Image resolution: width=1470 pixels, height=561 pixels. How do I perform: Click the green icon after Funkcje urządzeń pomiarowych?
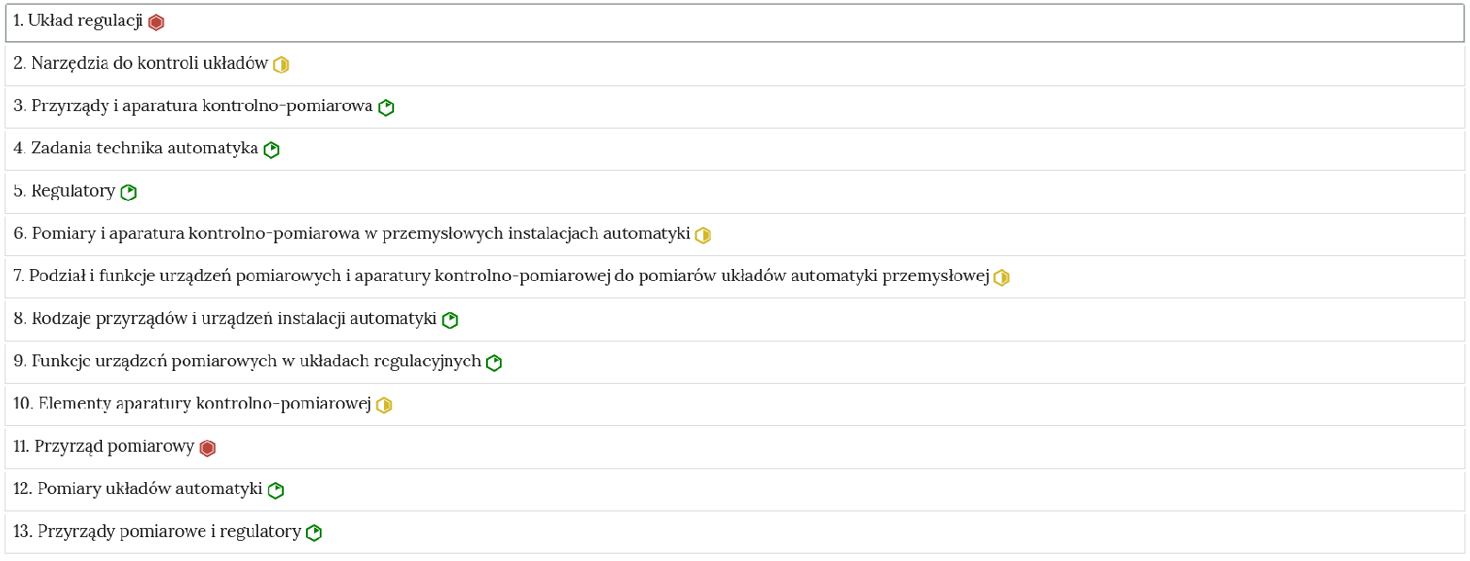pyautogui.click(x=494, y=363)
